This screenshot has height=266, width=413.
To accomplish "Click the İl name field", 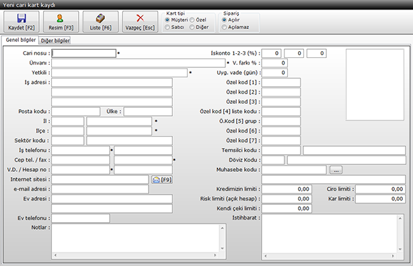I will [x=119, y=121].
